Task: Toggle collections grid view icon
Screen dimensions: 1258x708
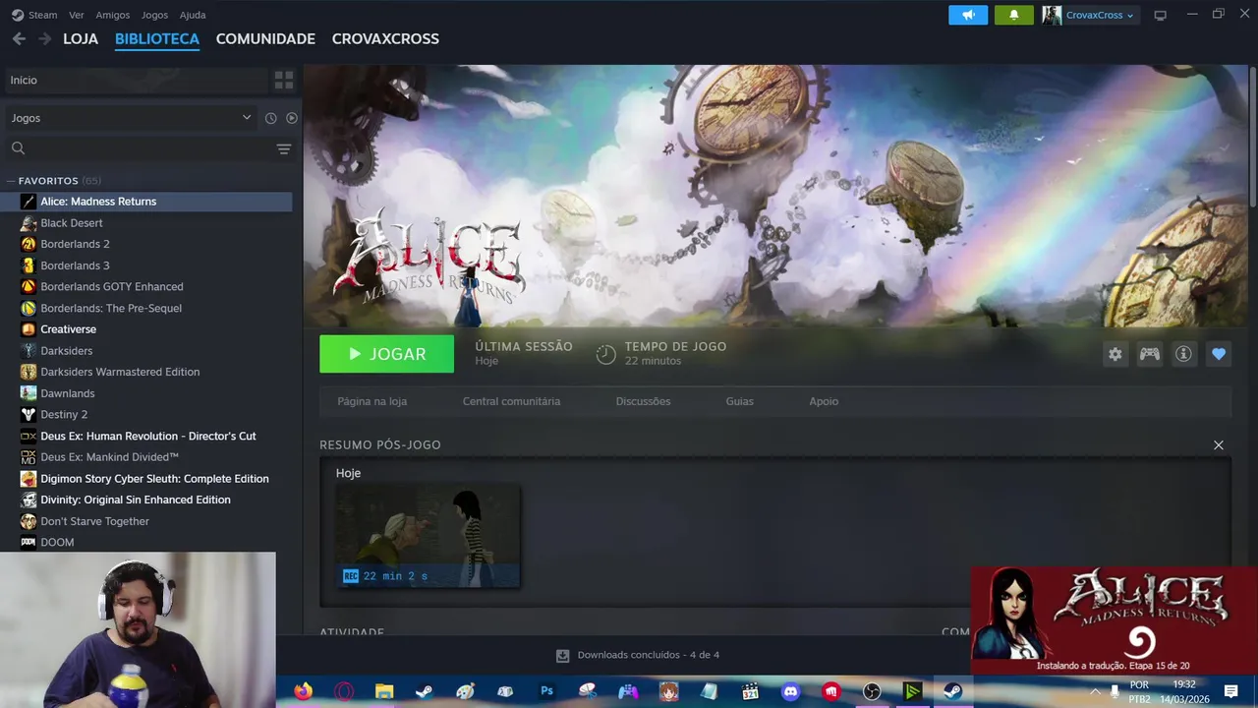Action: point(284,80)
